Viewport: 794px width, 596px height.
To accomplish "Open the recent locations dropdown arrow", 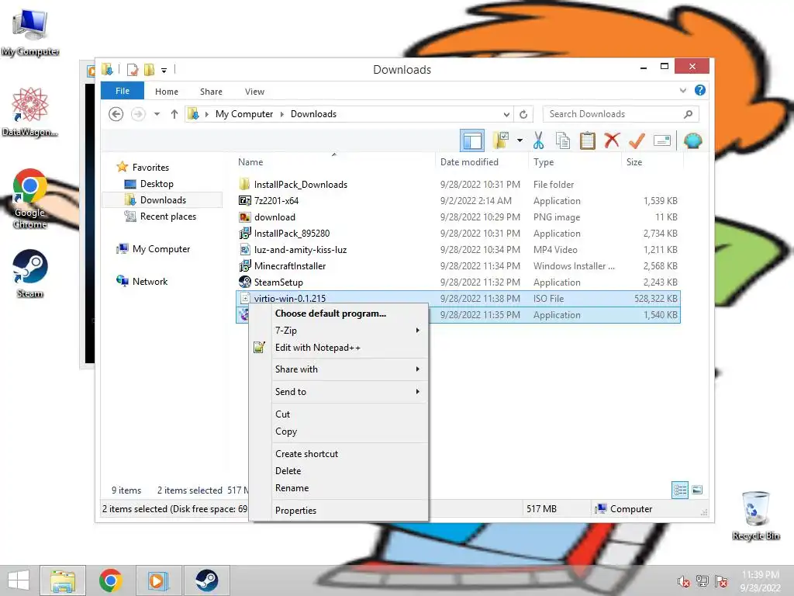I will pyautogui.click(x=157, y=114).
